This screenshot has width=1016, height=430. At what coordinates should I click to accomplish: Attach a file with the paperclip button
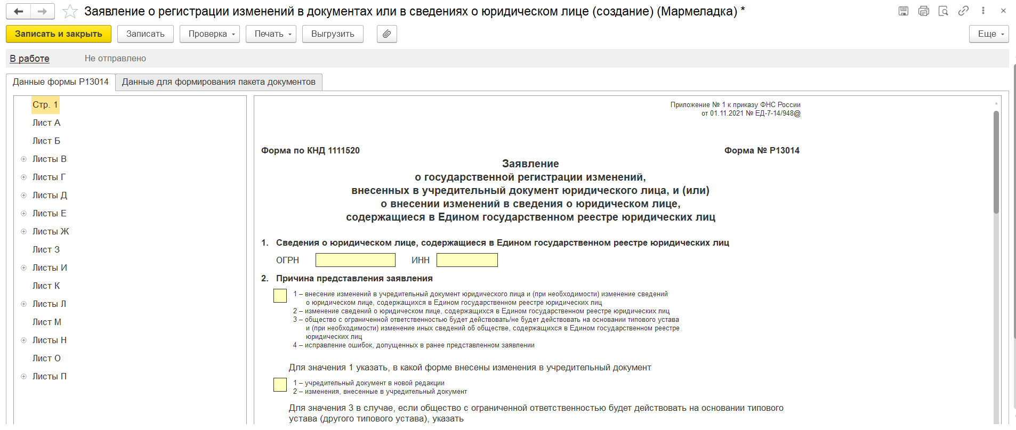387,34
